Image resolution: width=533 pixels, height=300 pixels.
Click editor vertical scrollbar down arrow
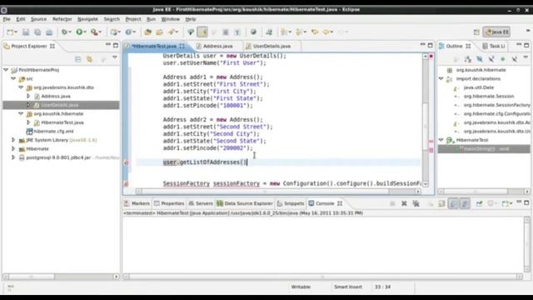click(426, 183)
